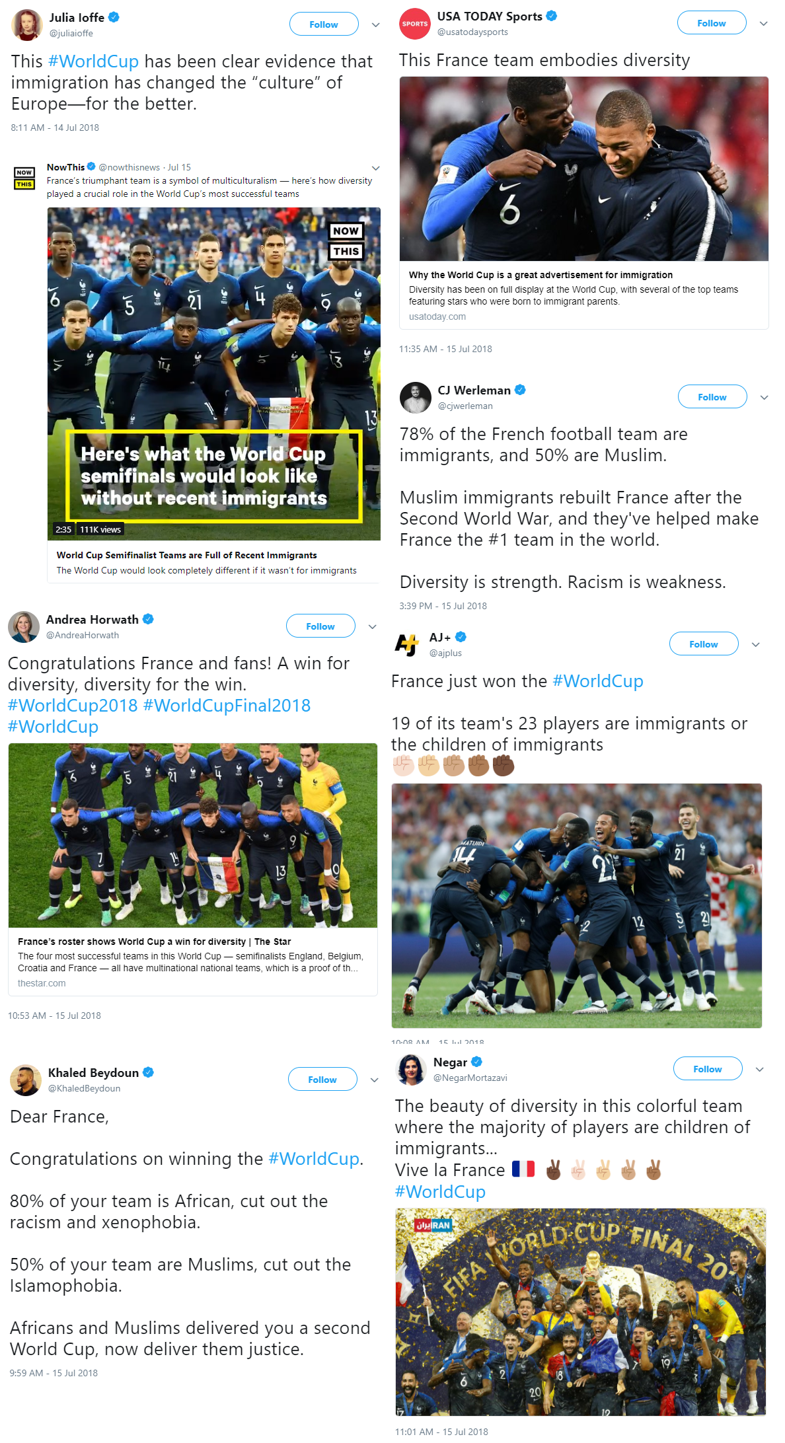The image size is (785, 1443).
Task: Click CJ Werleman's profile picture
Action: [416, 398]
